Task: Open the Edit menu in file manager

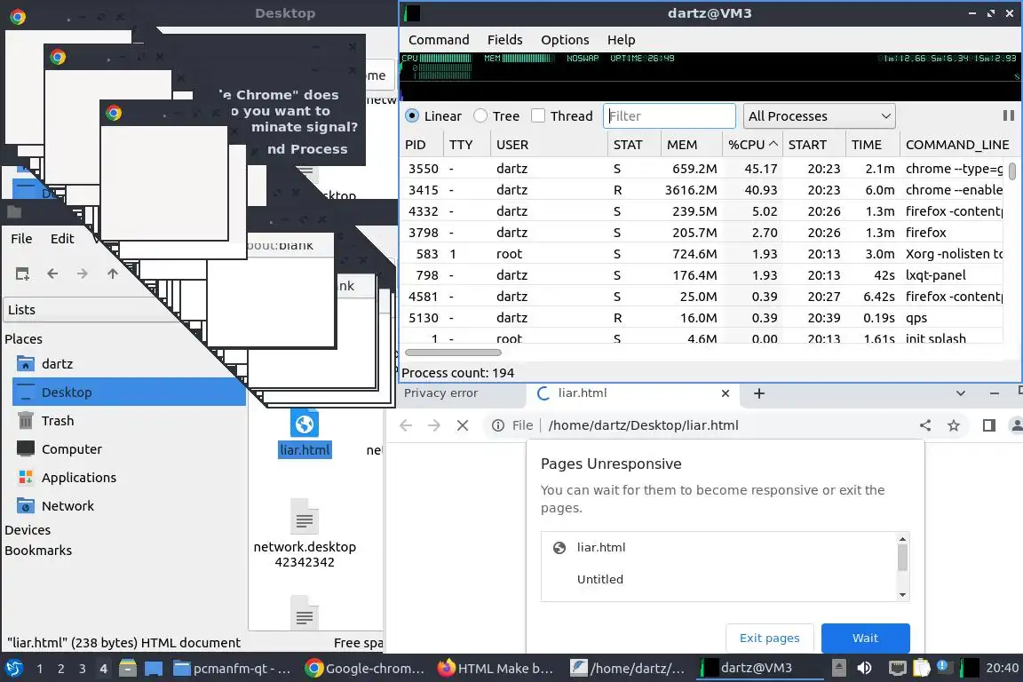Action: [62, 239]
